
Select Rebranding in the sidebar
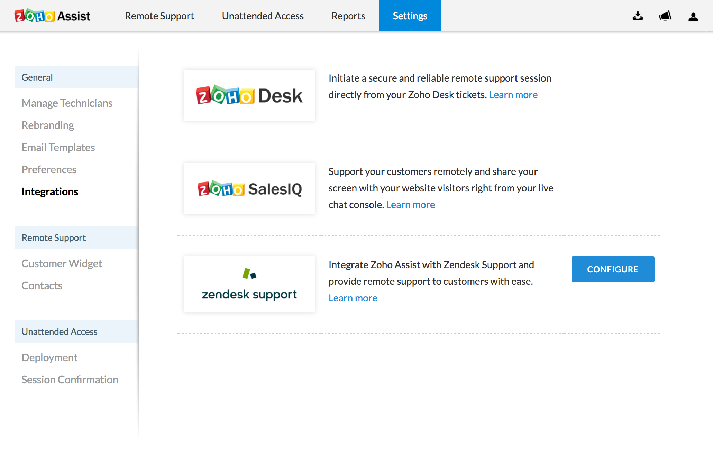click(48, 125)
